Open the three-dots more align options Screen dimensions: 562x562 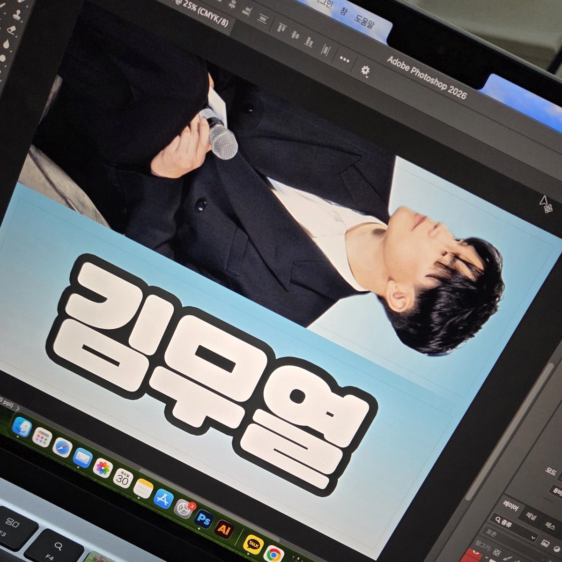pos(345,59)
